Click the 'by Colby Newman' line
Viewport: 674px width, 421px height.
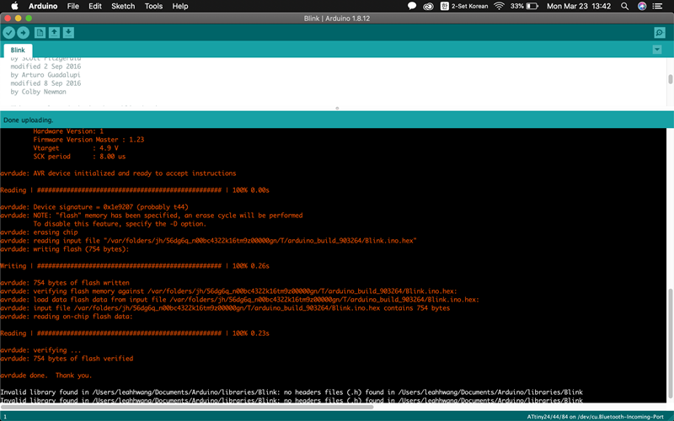pos(38,92)
